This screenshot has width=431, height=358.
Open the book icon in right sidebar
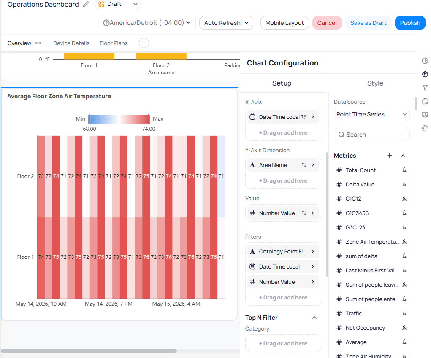[x=425, y=114]
